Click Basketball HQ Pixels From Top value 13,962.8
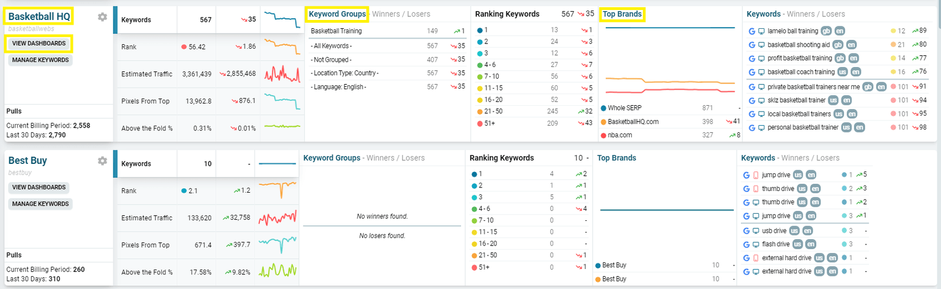 coord(198,101)
